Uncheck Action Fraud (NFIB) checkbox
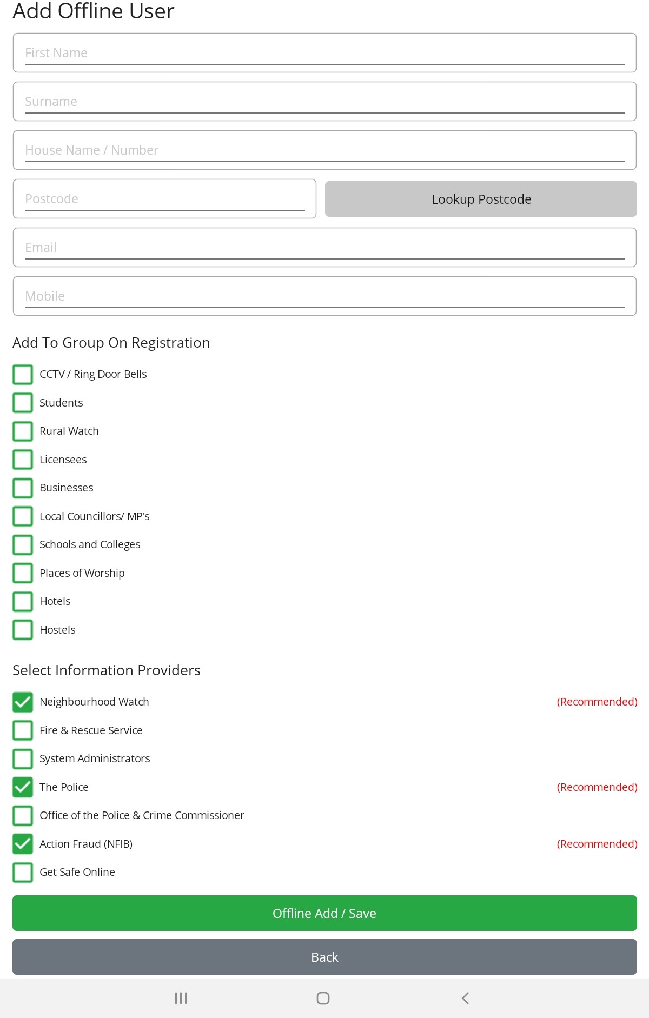 [x=23, y=844]
